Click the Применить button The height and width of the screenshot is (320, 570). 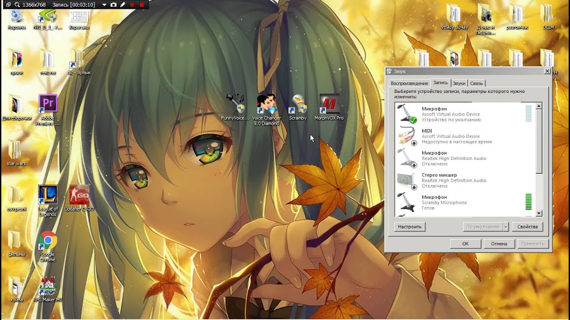tap(533, 244)
